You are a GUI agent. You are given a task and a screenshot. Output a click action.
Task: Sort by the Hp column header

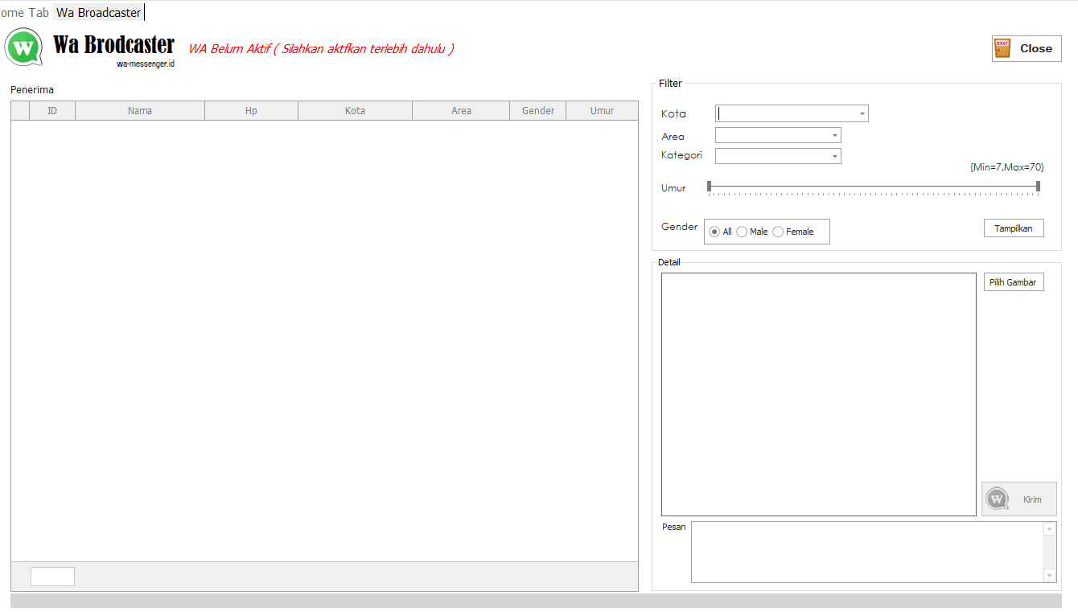click(x=251, y=111)
